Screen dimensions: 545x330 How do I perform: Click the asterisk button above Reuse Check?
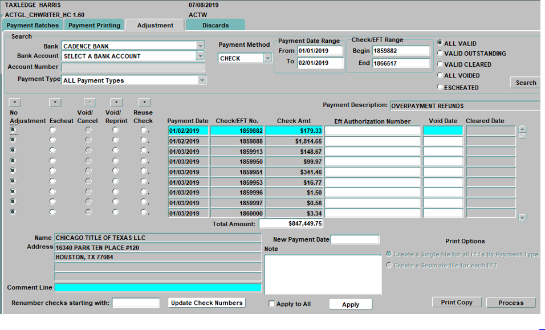pos(145,103)
